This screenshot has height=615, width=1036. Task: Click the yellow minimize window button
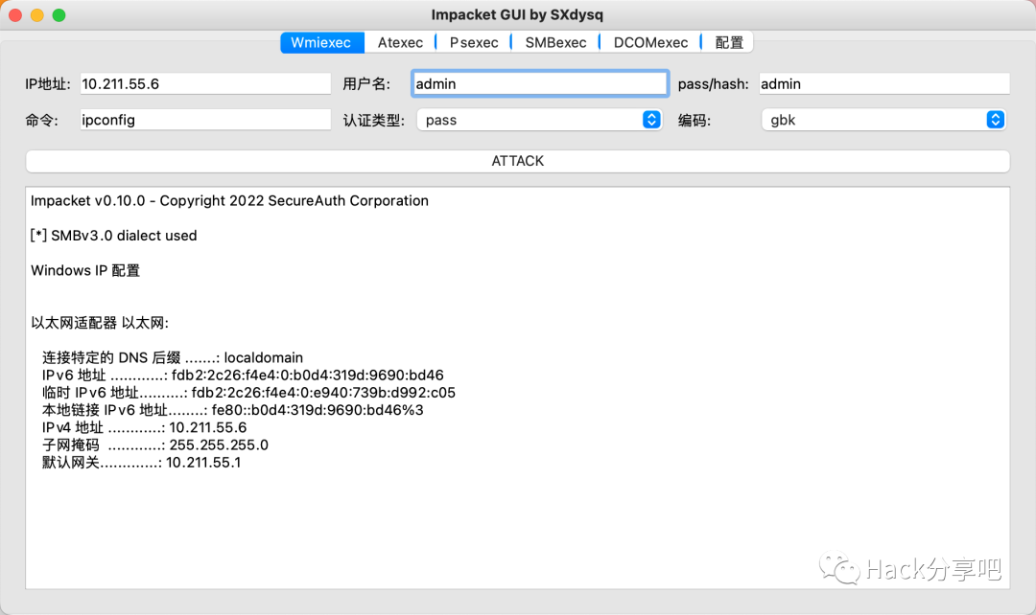pyautogui.click(x=38, y=14)
